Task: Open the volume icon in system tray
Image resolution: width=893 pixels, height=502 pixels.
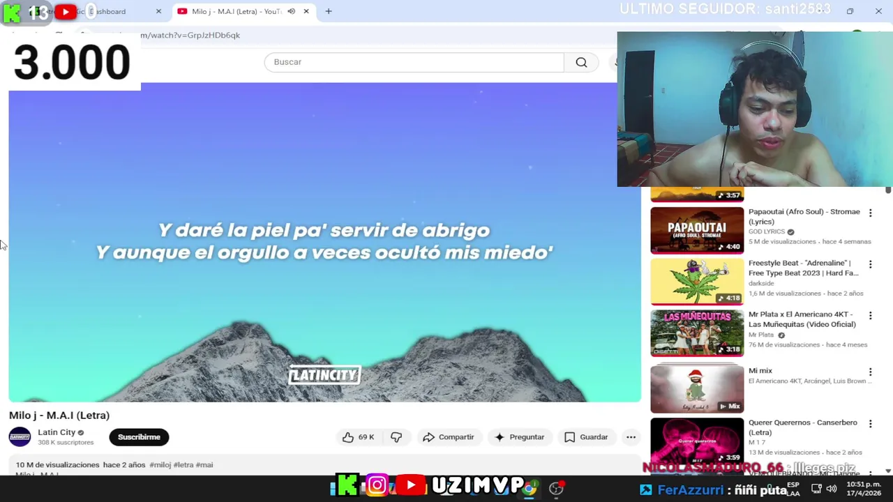Action: (831, 489)
